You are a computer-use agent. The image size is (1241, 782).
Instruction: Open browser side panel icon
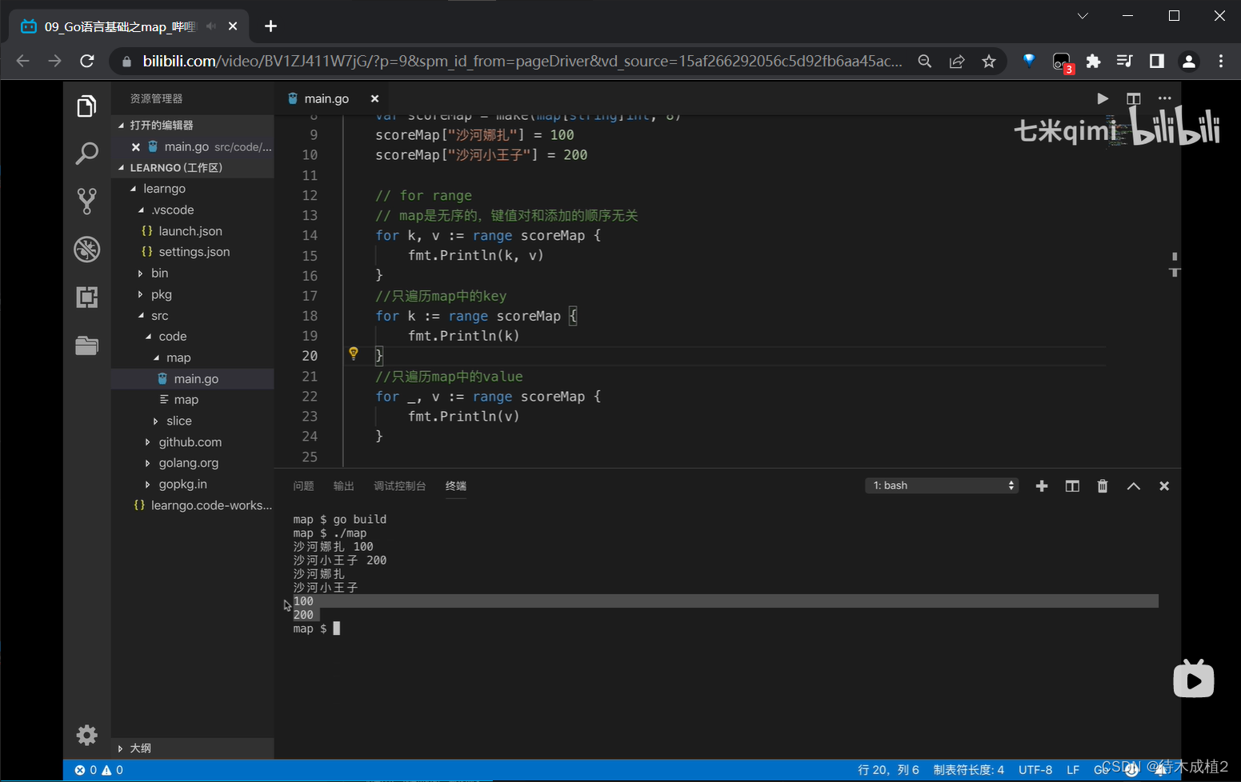coord(1157,61)
